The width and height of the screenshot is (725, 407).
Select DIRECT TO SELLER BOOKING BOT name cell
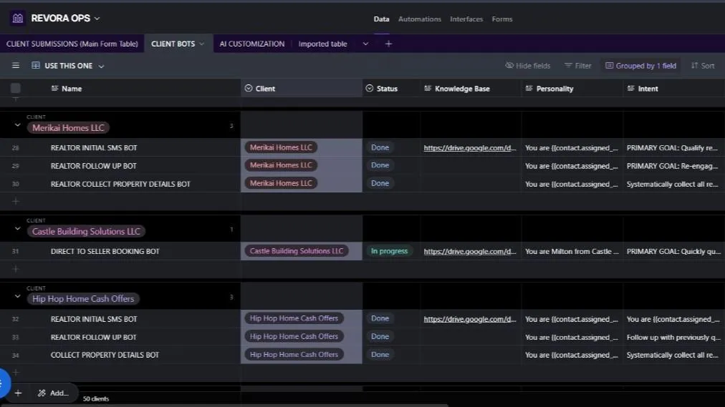click(x=105, y=251)
